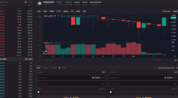Click the buy order row at 0.7353
This screenshot has height=98, width=178.
coord(16,63)
